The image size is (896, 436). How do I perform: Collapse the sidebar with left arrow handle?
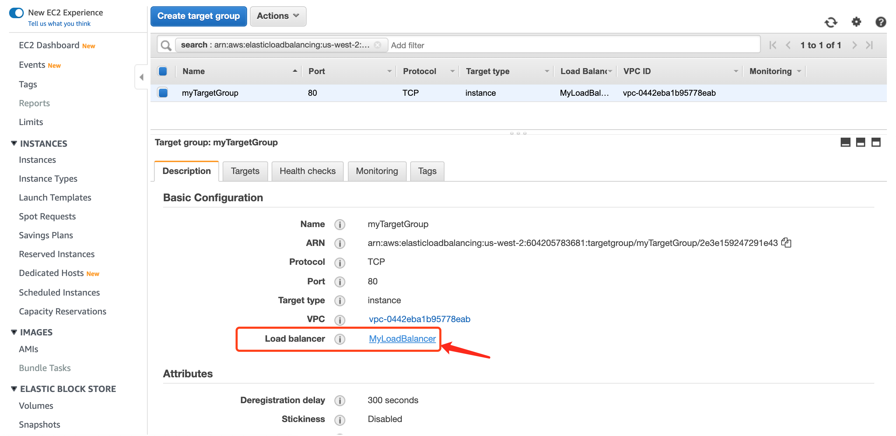(x=141, y=77)
